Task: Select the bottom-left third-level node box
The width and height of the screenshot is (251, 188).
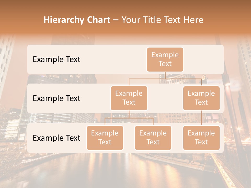Action: tap(105, 138)
